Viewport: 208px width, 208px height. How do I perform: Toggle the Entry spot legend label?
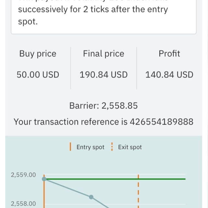(x=90, y=147)
